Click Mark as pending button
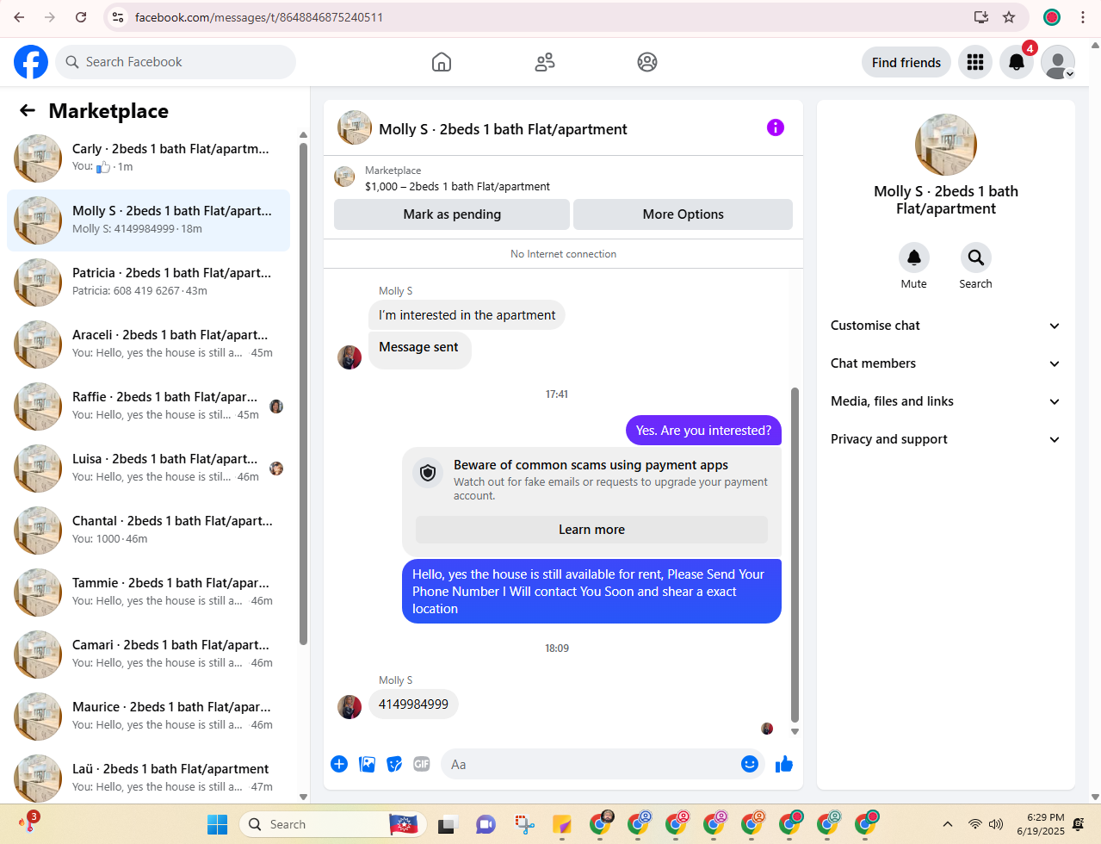The height and width of the screenshot is (844, 1101). point(452,214)
